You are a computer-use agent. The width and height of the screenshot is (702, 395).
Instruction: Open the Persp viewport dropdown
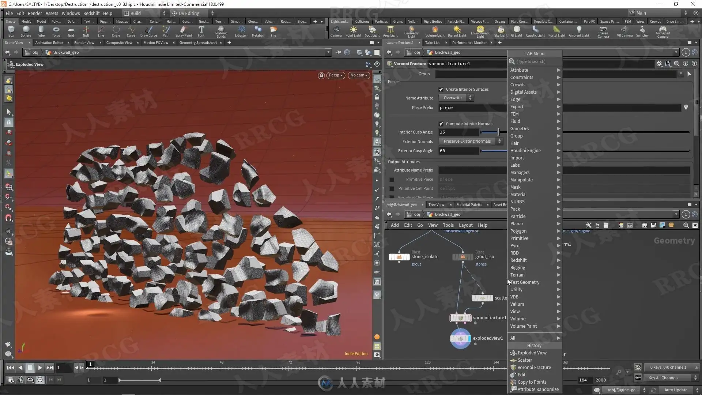pos(335,75)
